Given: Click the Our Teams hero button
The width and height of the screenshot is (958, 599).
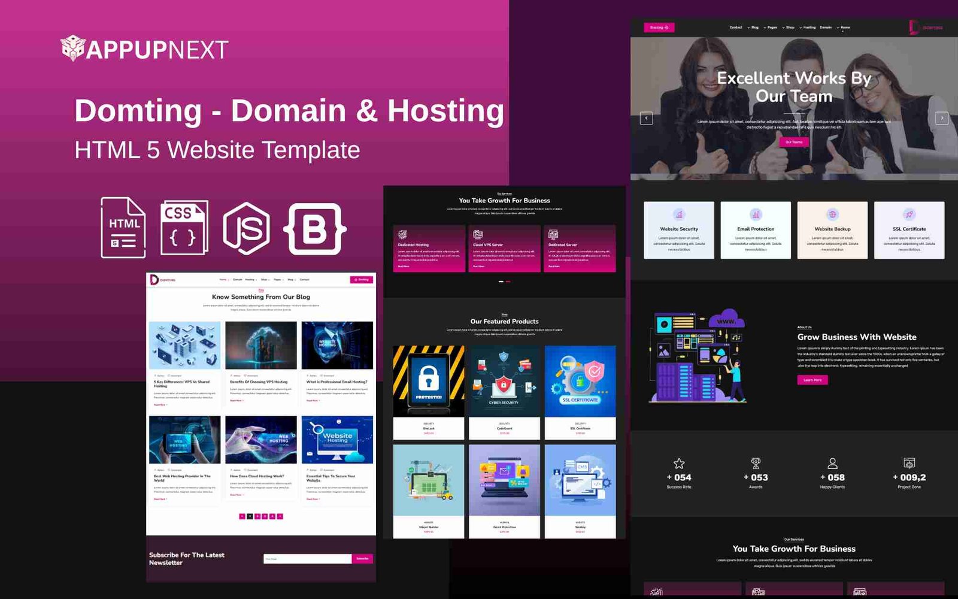Looking at the screenshot, I should 794,142.
